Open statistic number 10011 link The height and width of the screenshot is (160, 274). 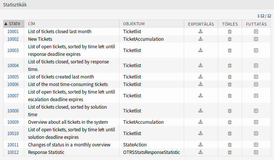[13, 145]
